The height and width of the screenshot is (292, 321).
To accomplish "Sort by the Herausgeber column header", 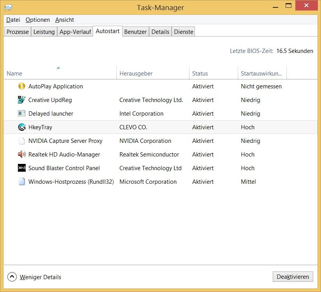I will pyautogui.click(x=153, y=72).
